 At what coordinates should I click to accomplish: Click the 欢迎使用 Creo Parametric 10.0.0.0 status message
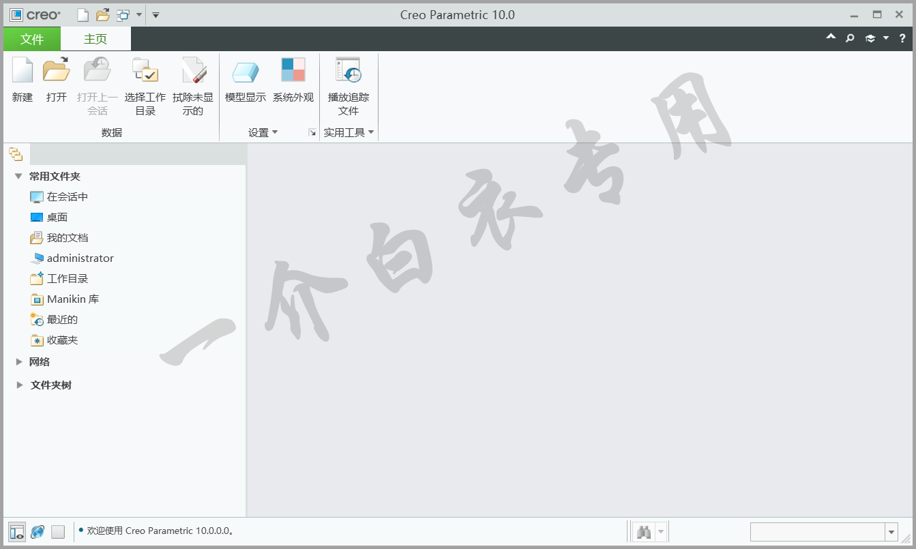point(161,531)
